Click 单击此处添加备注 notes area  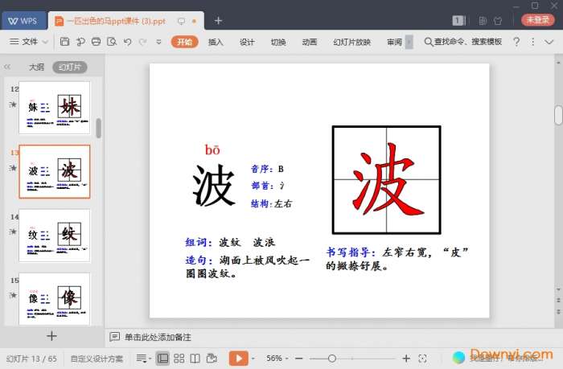158,337
